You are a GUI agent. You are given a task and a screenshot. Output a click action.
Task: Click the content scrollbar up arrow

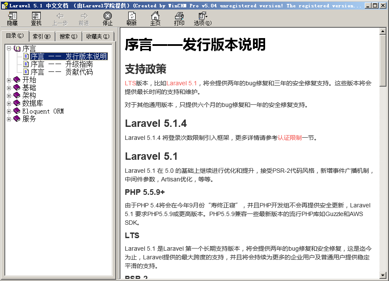(383, 32)
